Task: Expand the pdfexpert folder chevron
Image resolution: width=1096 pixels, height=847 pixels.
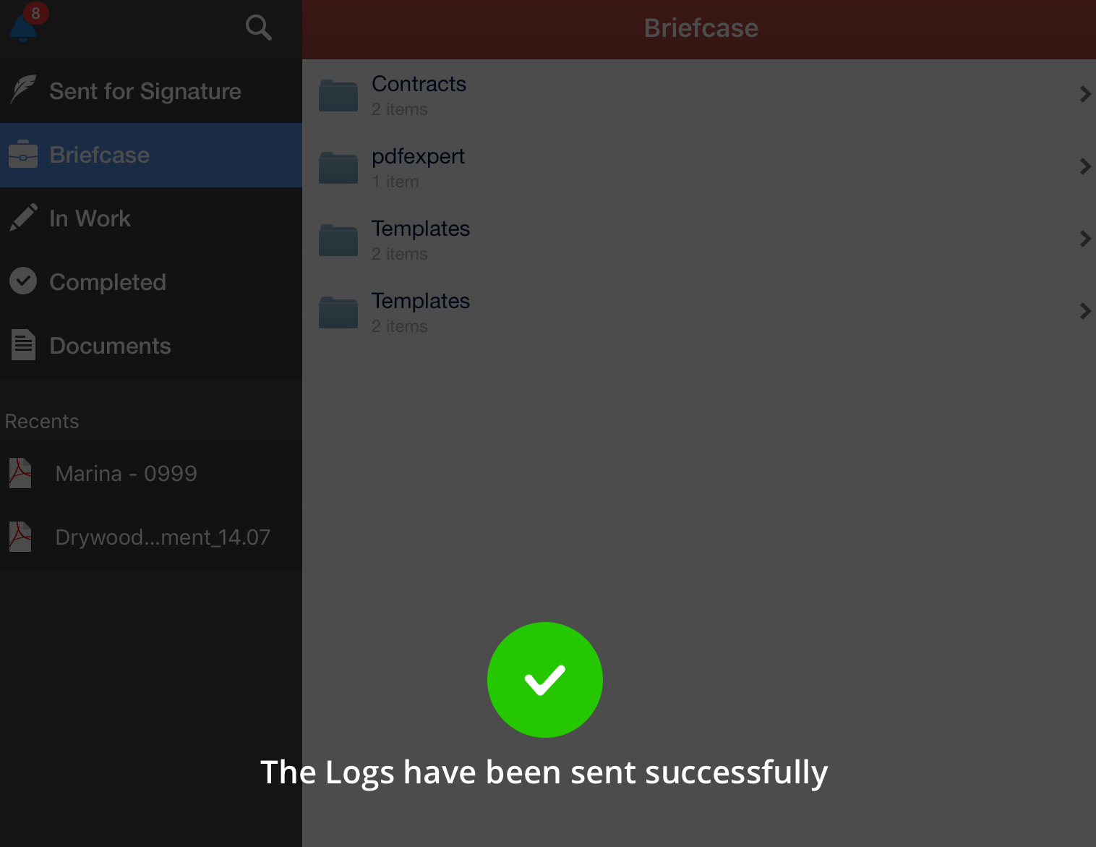Action: [x=1084, y=166]
